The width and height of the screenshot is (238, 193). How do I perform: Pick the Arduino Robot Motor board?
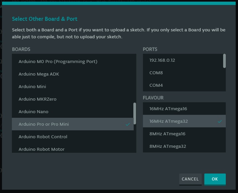pos(42,149)
